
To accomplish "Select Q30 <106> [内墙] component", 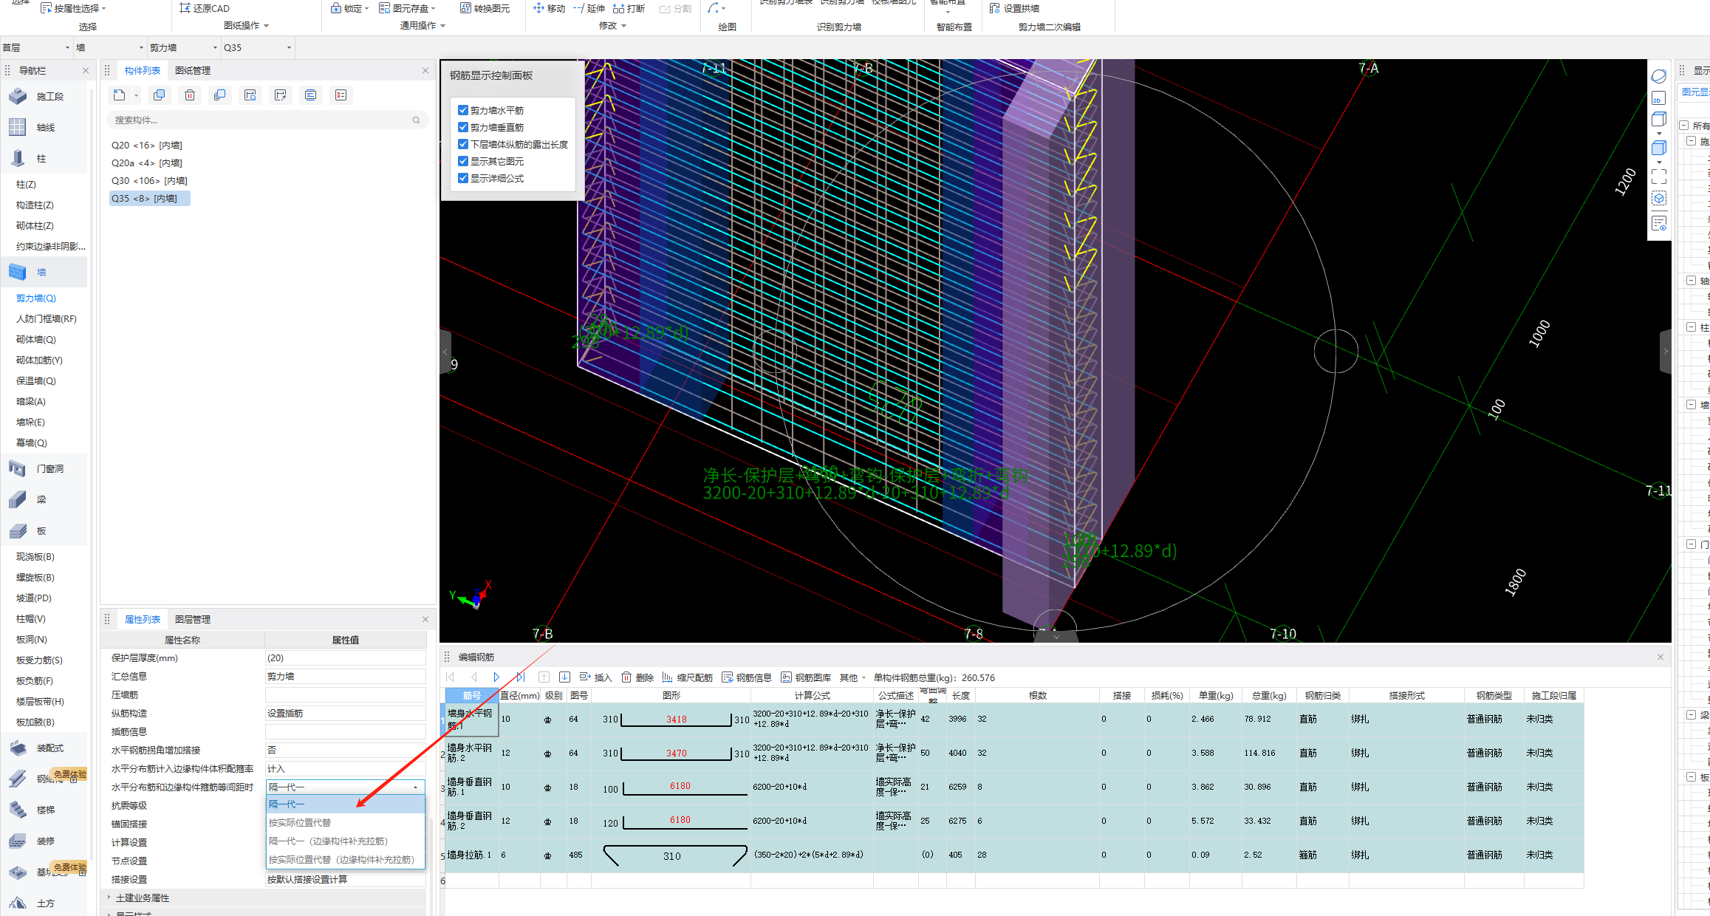I will [x=149, y=180].
